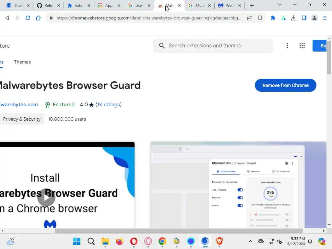This screenshot has width=332, height=249.
Task: Click the blue Sign in button
Action: pyautogui.click(x=320, y=45)
